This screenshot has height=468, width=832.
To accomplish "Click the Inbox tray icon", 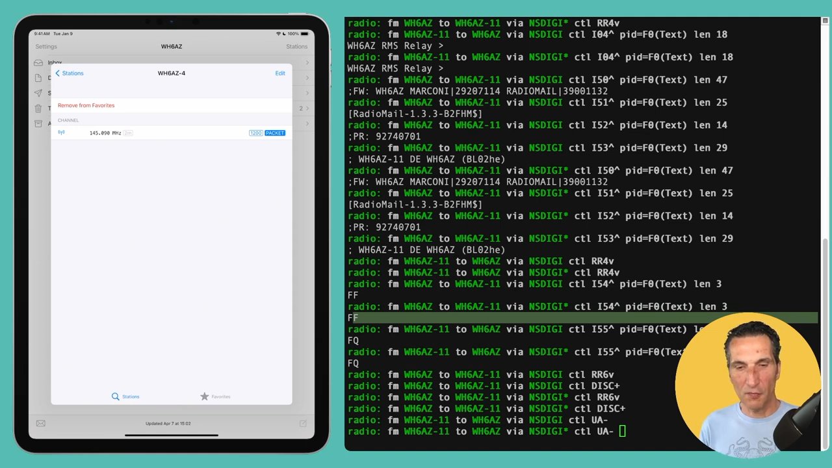I will click(39, 63).
